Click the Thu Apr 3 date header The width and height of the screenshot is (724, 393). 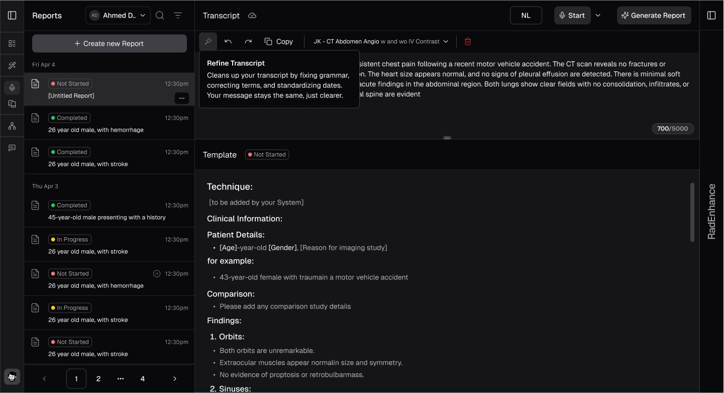[x=45, y=186]
